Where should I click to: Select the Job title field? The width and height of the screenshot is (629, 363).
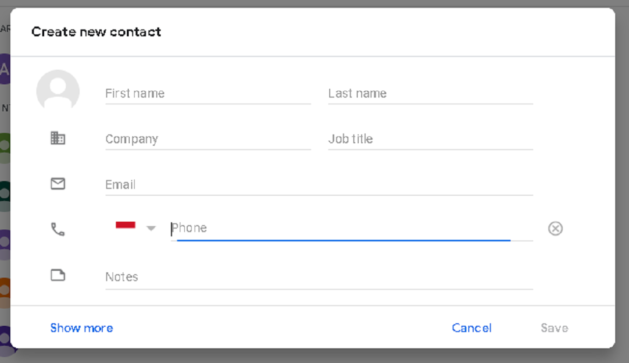click(430, 139)
